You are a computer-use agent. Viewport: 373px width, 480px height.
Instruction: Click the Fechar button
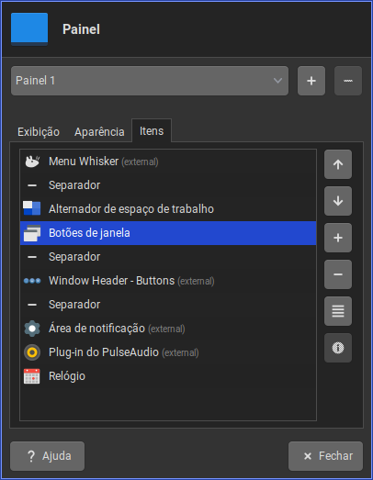(325, 456)
